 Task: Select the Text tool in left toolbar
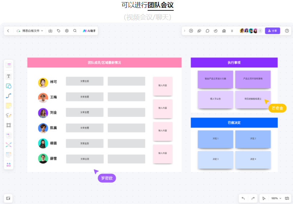click(x=9, y=76)
